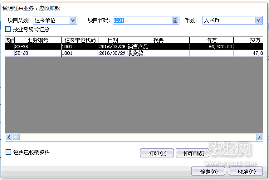This screenshot has height=180, width=269.
Task: Open 打印预览 print preview button
Action: pyautogui.click(x=193, y=153)
